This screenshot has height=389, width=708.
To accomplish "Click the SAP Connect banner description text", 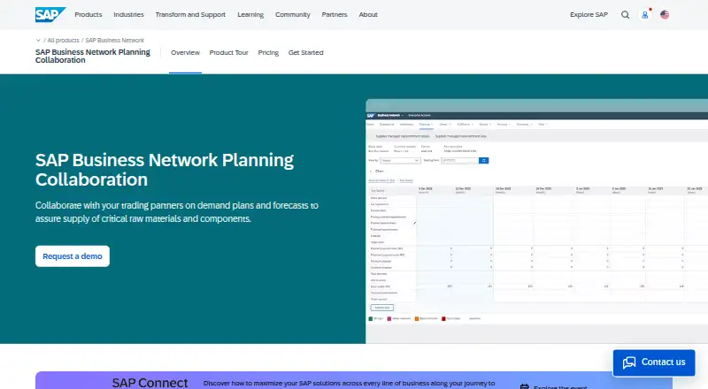I will (349, 383).
